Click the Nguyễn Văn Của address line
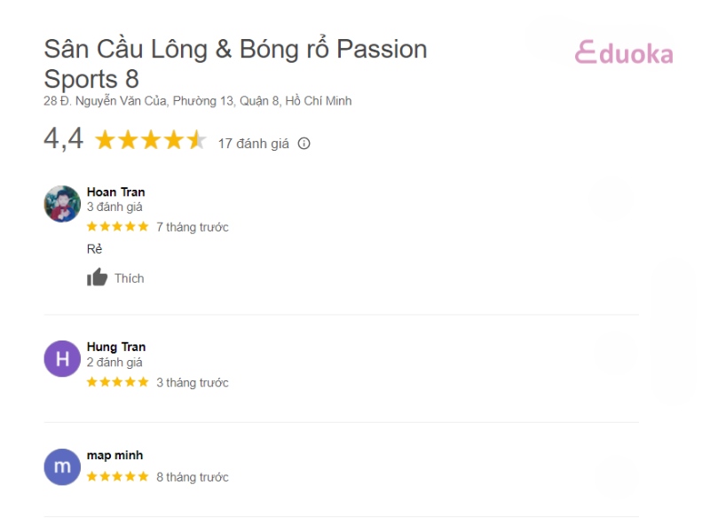The height and width of the screenshot is (532, 710). (197, 101)
